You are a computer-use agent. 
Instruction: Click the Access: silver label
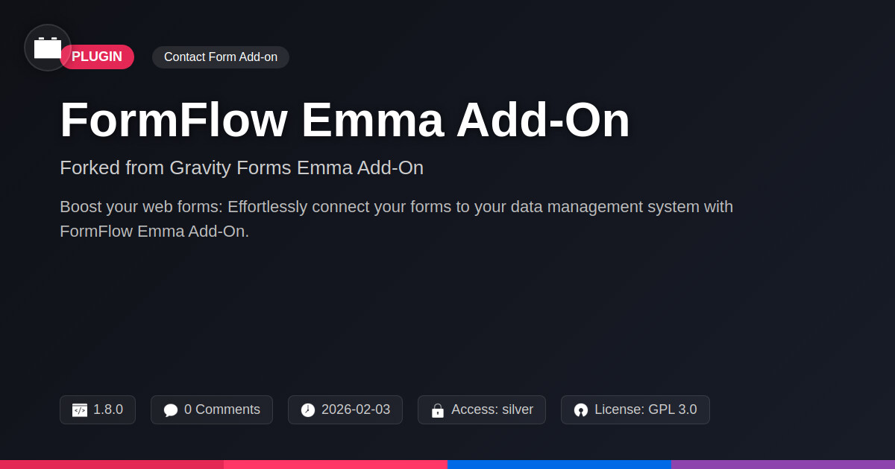click(x=492, y=409)
